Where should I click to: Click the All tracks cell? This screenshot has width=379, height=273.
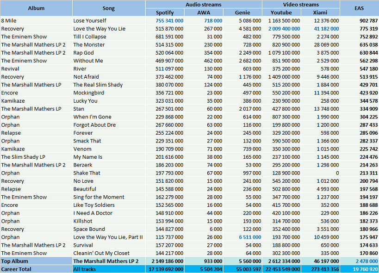pyautogui.click(x=109, y=269)
